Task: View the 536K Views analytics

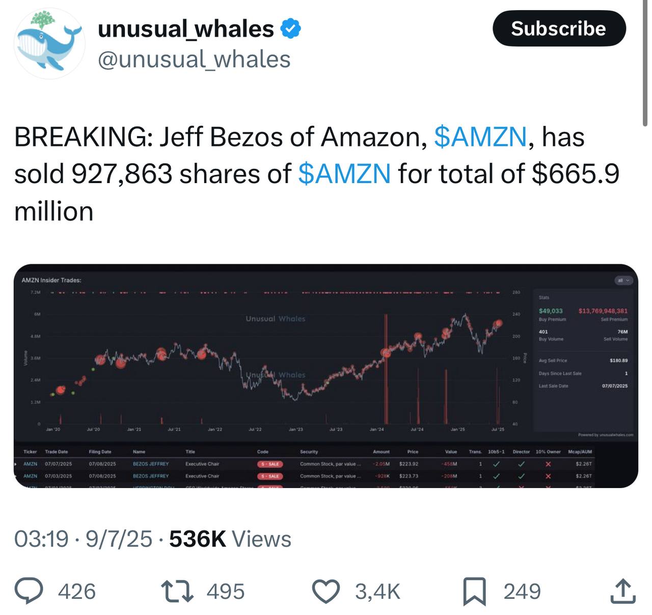Action: [230, 539]
